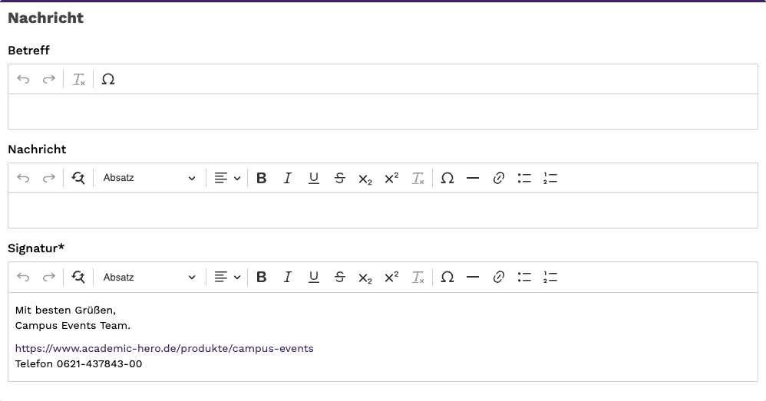Screen dimensions: 766x401
Task: Insert special character in Signatur toolbar
Action: point(447,277)
